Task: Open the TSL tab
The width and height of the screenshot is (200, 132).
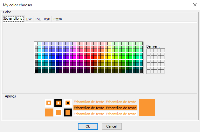Action: [38, 19]
